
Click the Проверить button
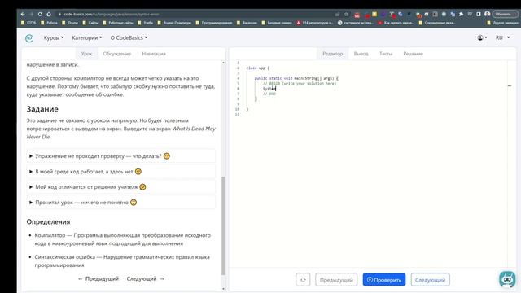click(x=384, y=280)
